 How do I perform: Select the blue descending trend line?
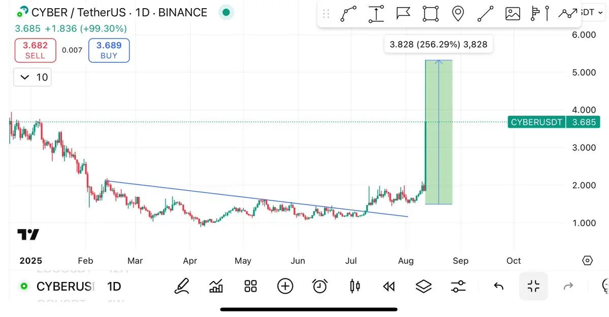257,198
